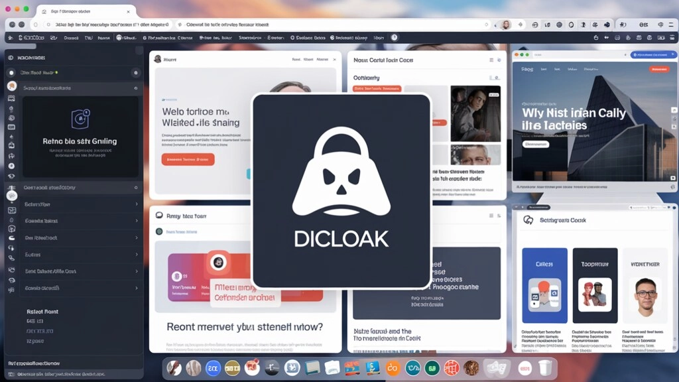This screenshot has width=679, height=382.
Task: Expand the bottom-most chevron item in the sidebar
Action: (x=136, y=288)
